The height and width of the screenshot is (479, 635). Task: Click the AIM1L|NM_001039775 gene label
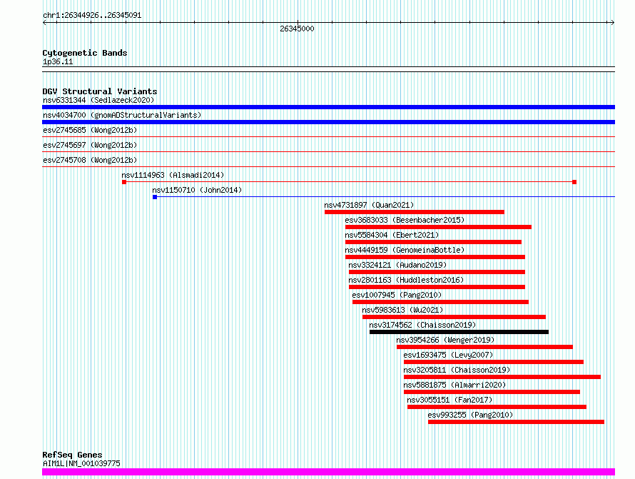(81, 463)
